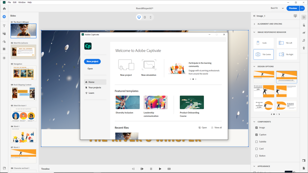
Task: Click the View all recent files link
Action: click(216, 128)
